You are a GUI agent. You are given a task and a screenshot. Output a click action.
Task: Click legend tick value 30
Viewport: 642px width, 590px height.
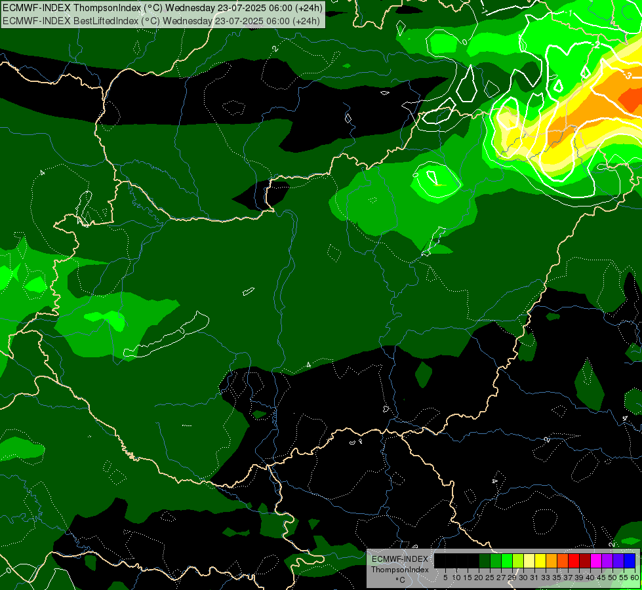(523, 578)
